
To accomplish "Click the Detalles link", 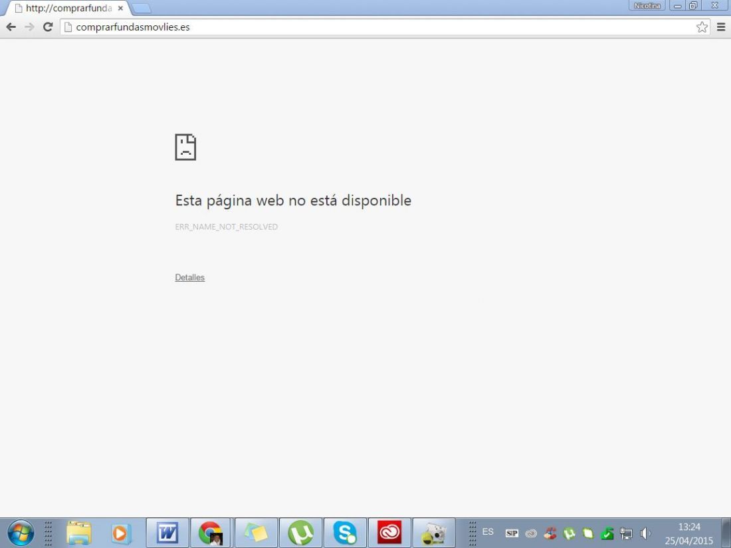I will 190,277.
